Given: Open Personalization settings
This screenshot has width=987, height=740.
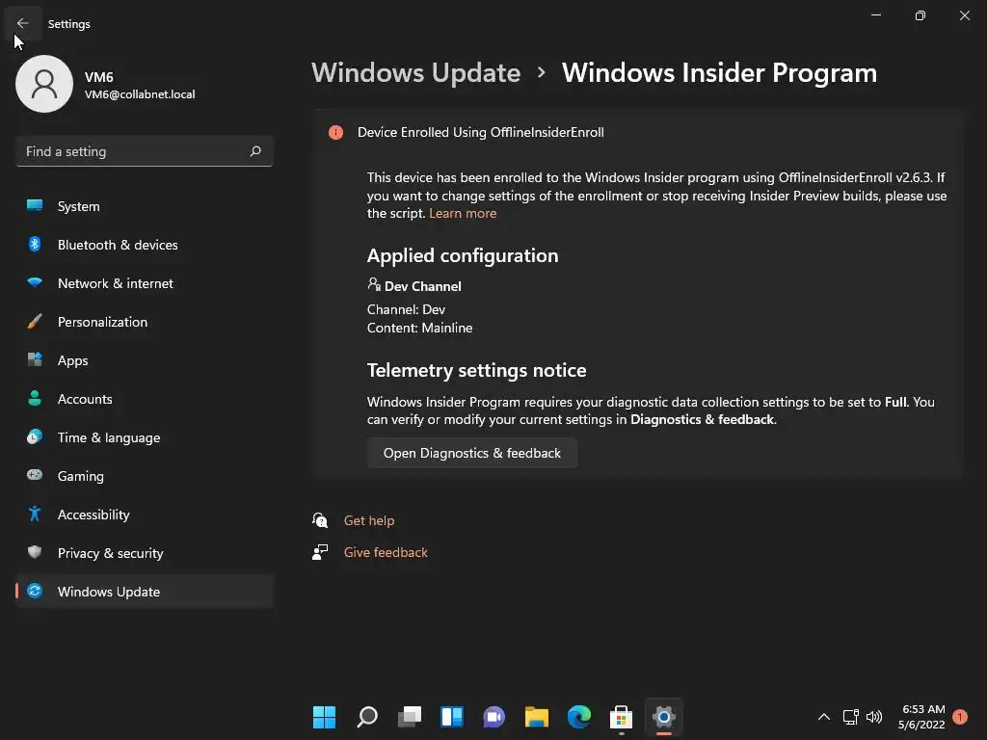Looking at the screenshot, I should click(x=145, y=322).
